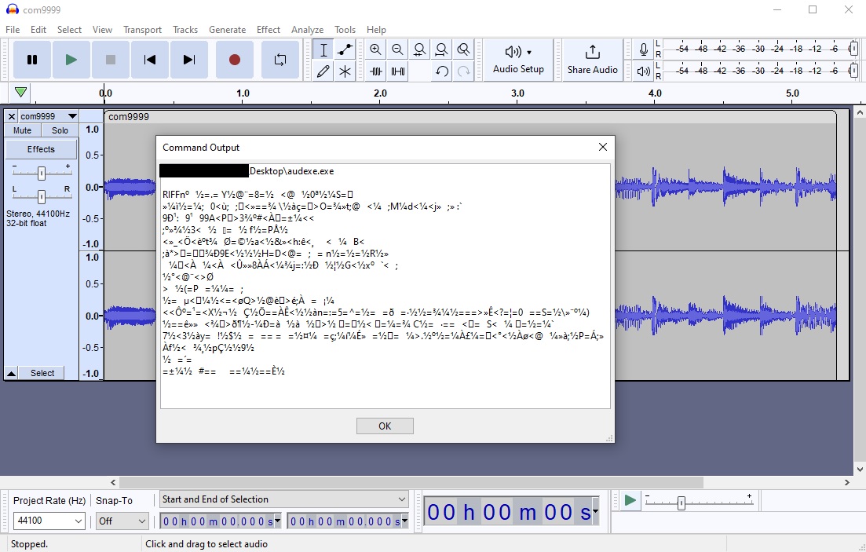Select the Envelope tool
Viewport: 866px width, 552px height.
345,49
